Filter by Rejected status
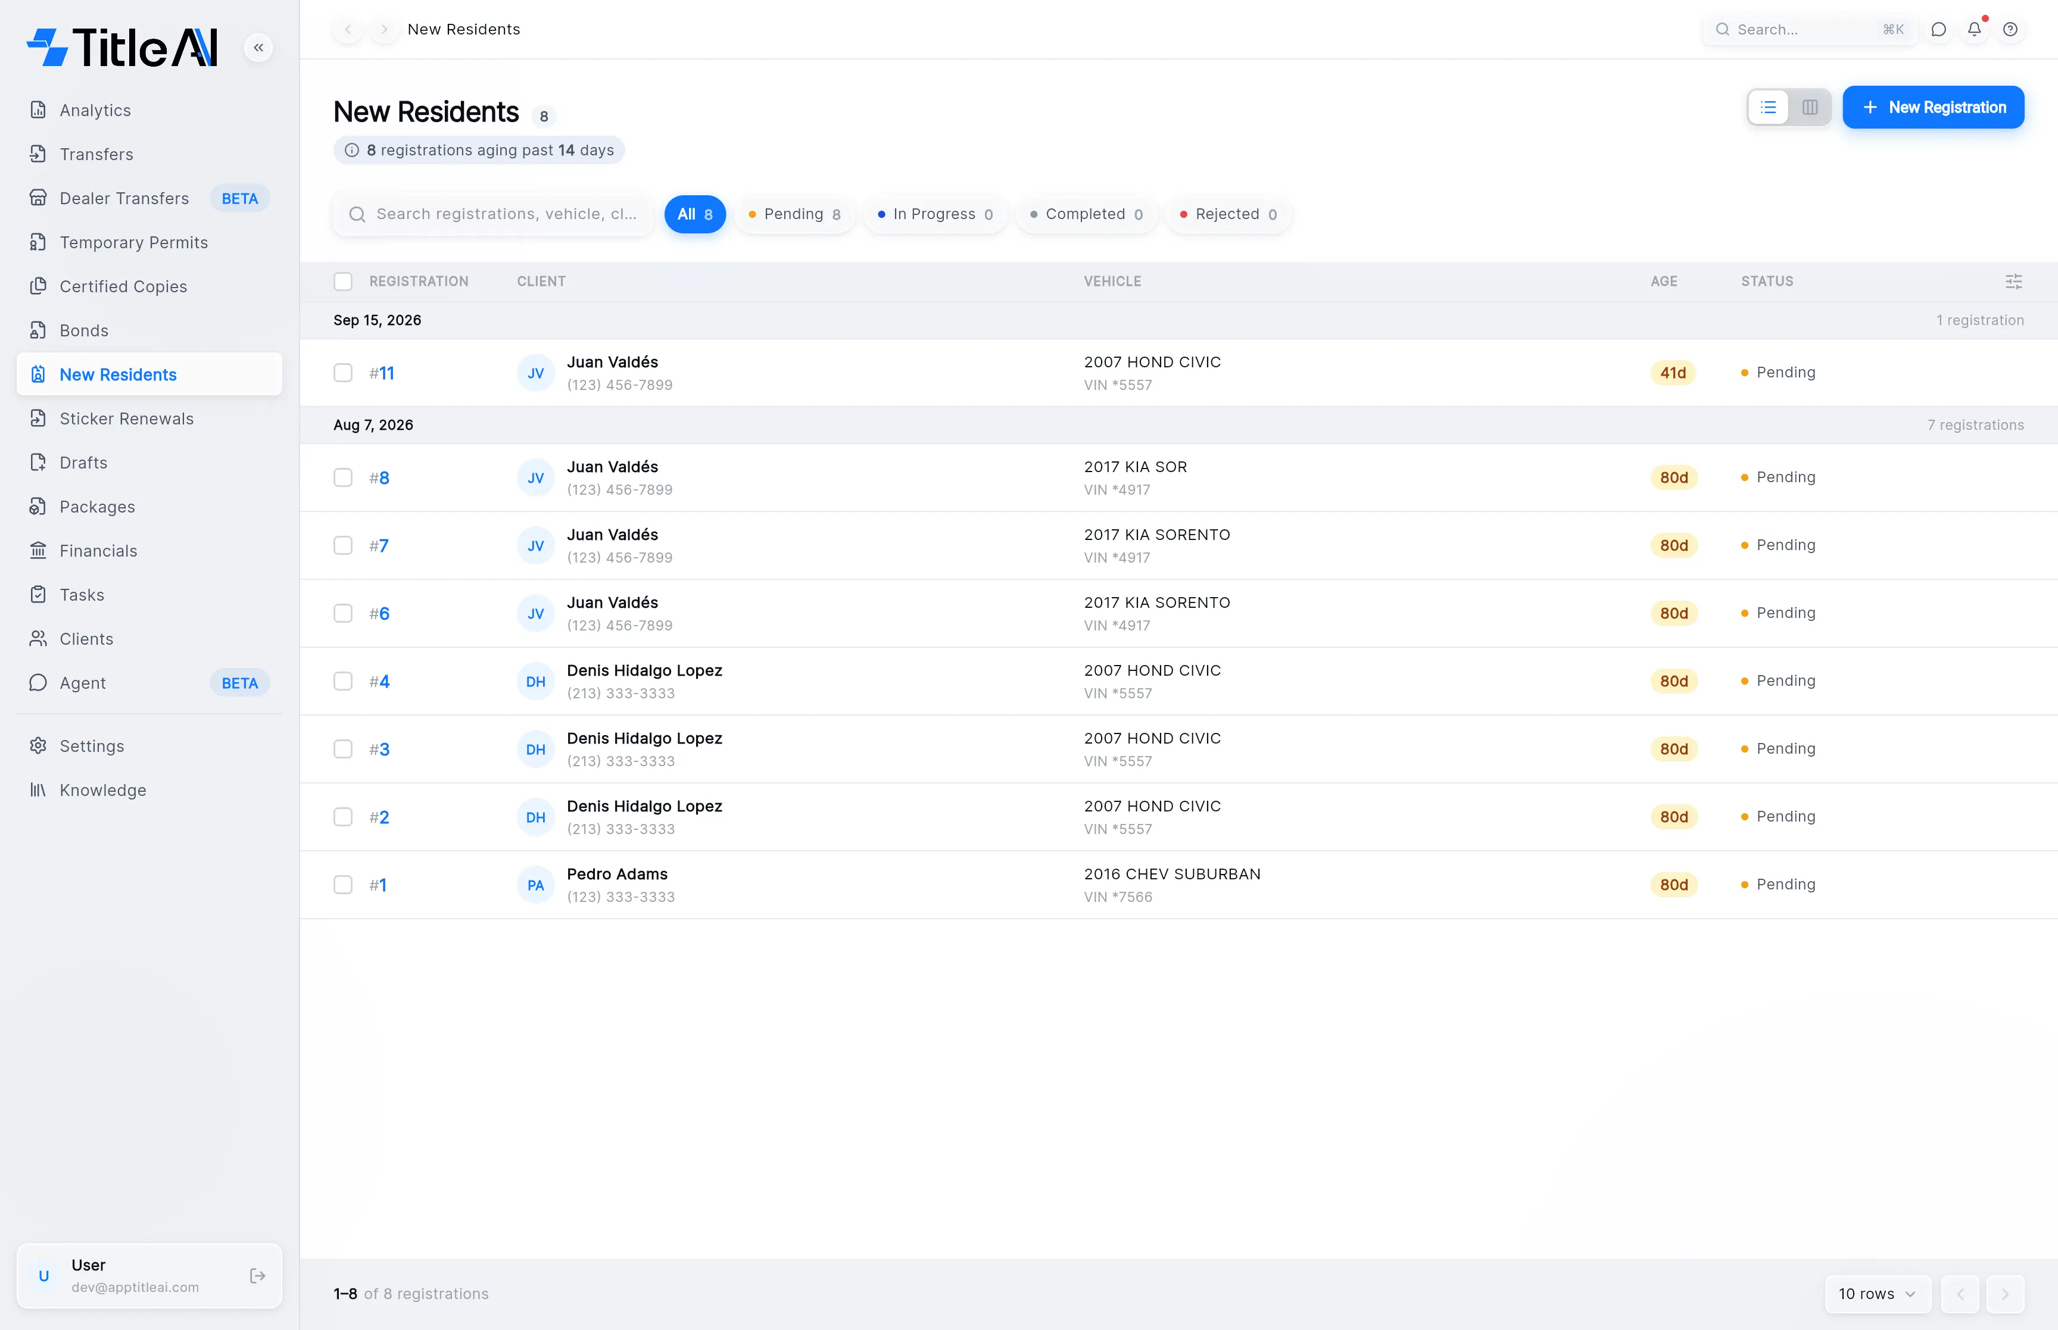This screenshot has height=1330, width=2058. (1229, 214)
